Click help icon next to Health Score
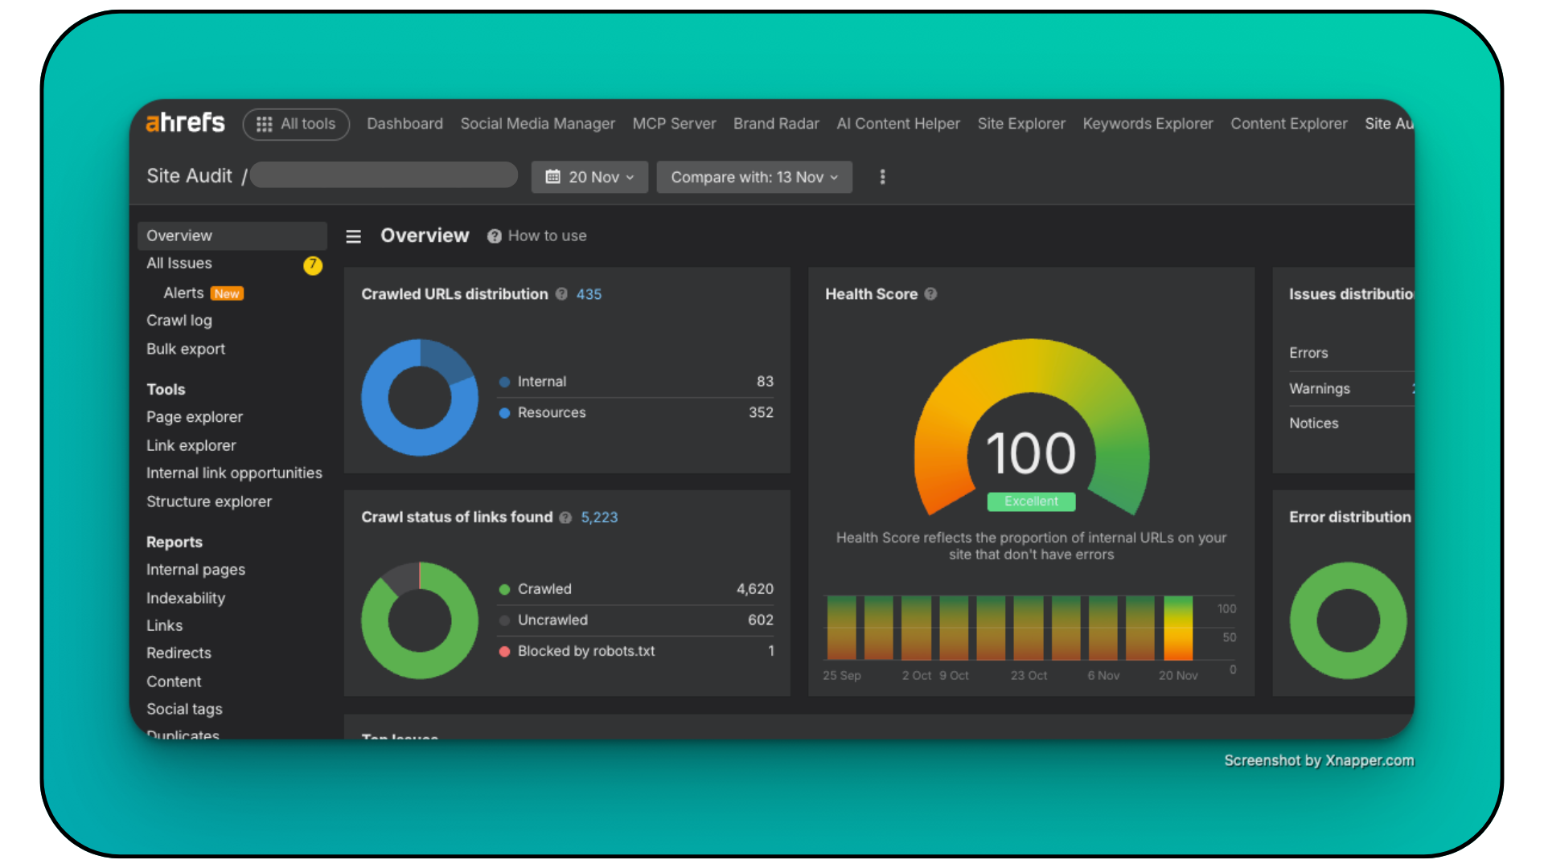This screenshot has width=1544, height=868. tap(930, 294)
